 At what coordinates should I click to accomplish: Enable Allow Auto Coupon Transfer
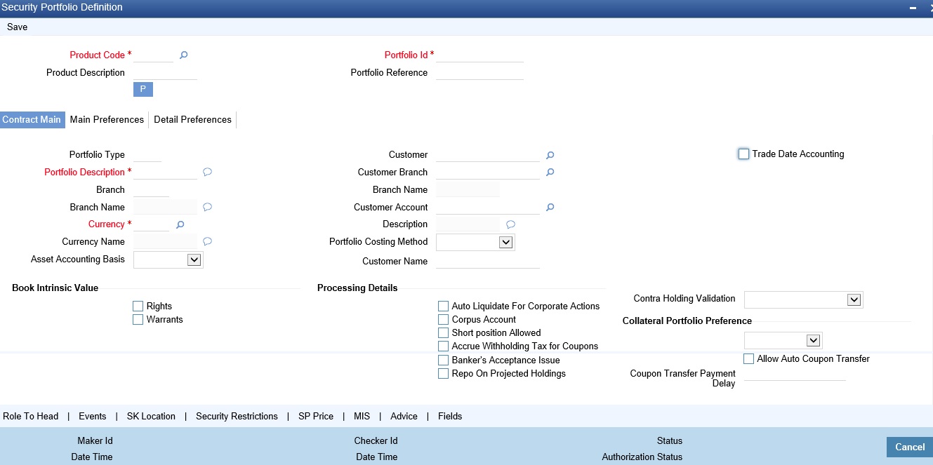[x=748, y=359]
